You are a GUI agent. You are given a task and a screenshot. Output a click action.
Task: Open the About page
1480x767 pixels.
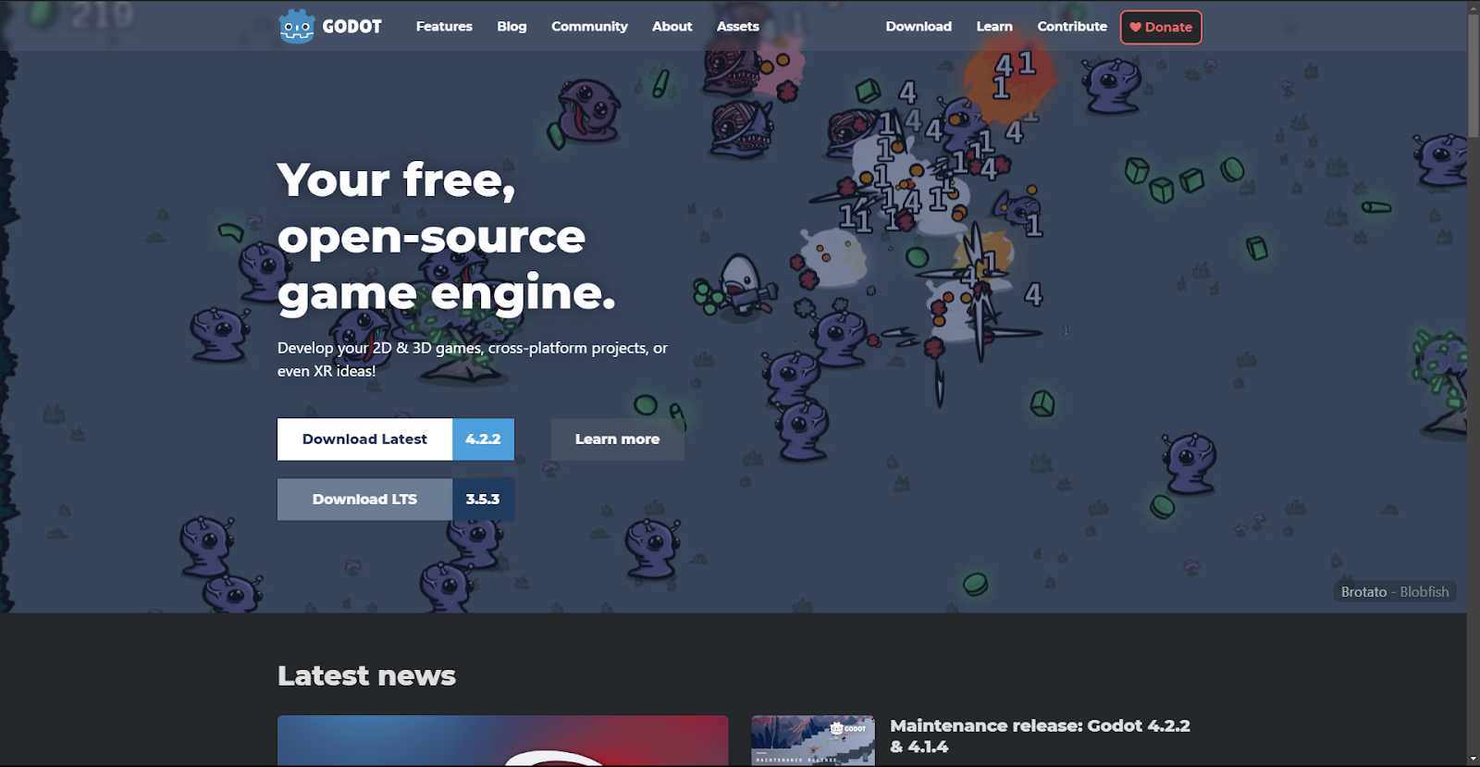672,27
